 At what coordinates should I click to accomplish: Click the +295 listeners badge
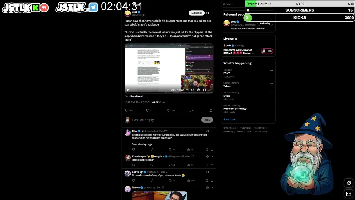point(267,51)
